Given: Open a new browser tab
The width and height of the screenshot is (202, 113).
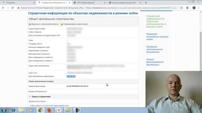Looking at the screenshot, I should [146, 3].
